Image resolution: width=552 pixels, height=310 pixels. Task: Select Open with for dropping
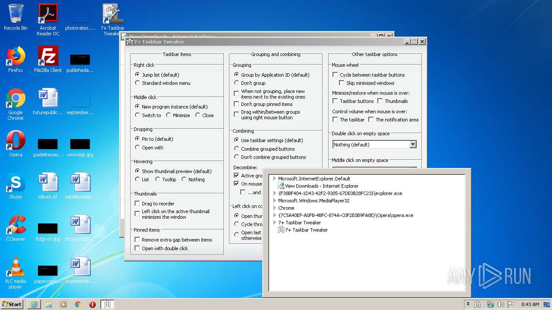point(149,147)
